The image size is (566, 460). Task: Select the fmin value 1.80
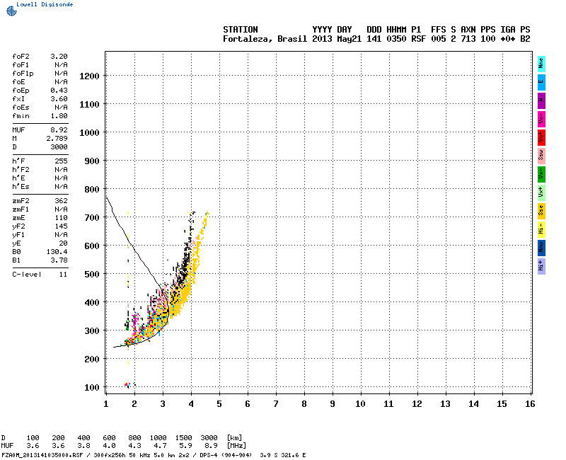59,116
